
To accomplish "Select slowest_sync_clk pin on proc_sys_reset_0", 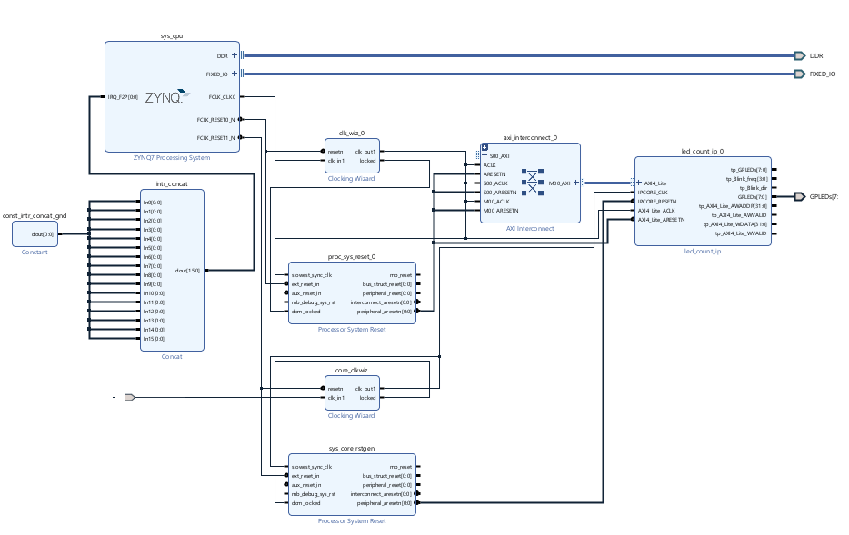I will pos(312,275).
